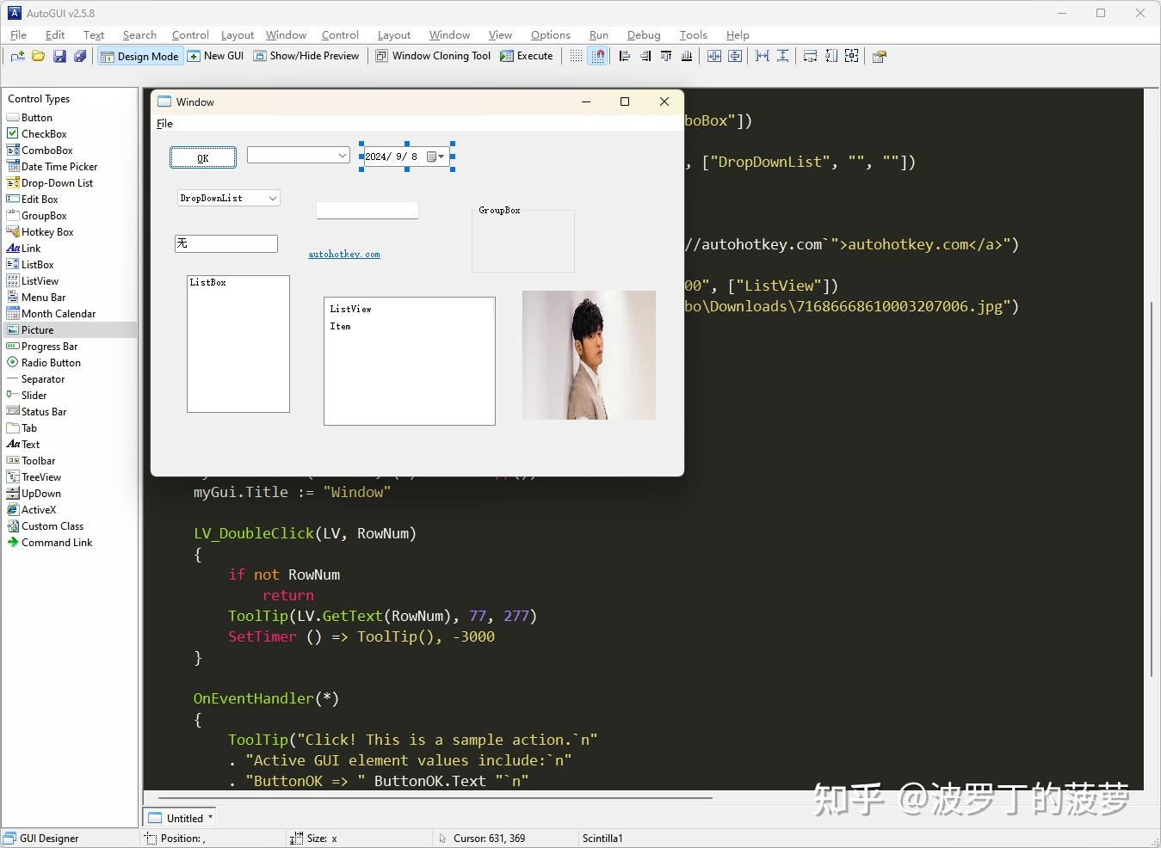Click the autohotkey.com link
The height and width of the screenshot is (848, 1161).
tap(344, 255)
